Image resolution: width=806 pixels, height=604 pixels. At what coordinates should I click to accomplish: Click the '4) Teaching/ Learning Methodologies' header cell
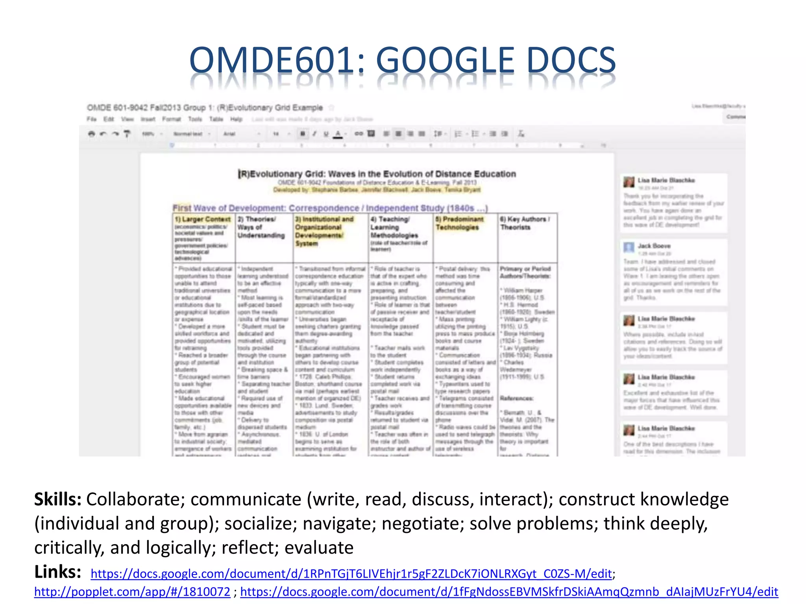click(x=401, y=238)
